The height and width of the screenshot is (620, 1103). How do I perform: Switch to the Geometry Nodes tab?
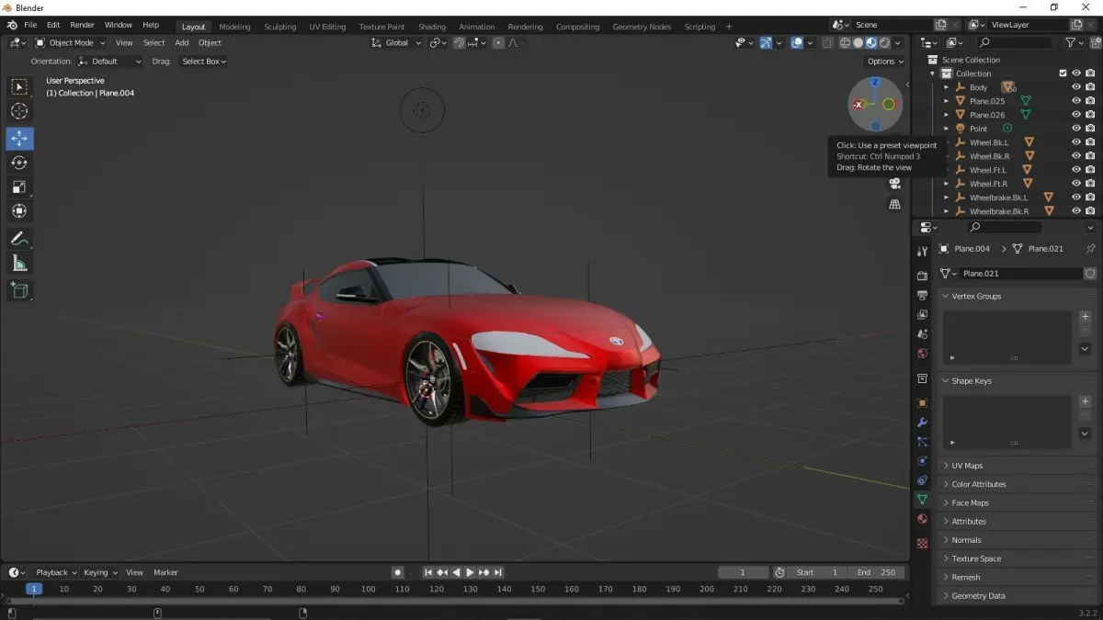642,27
